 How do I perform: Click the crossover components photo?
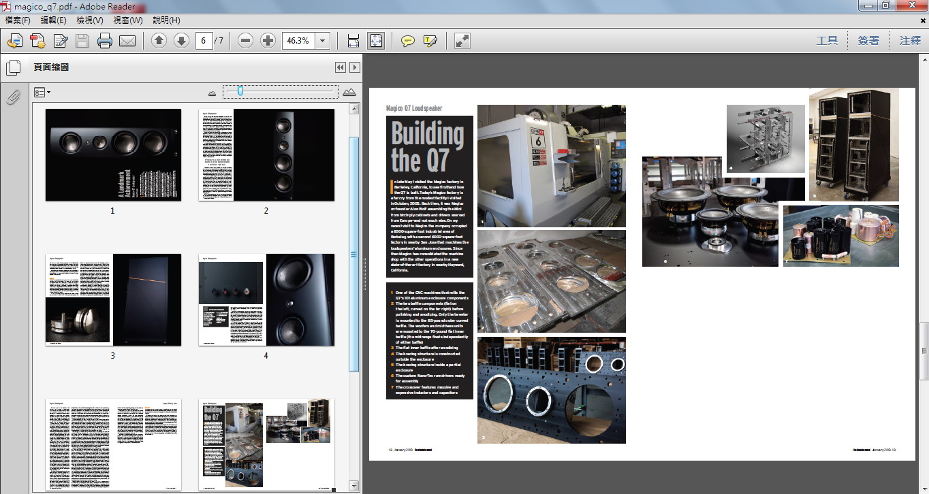(841, 235)
